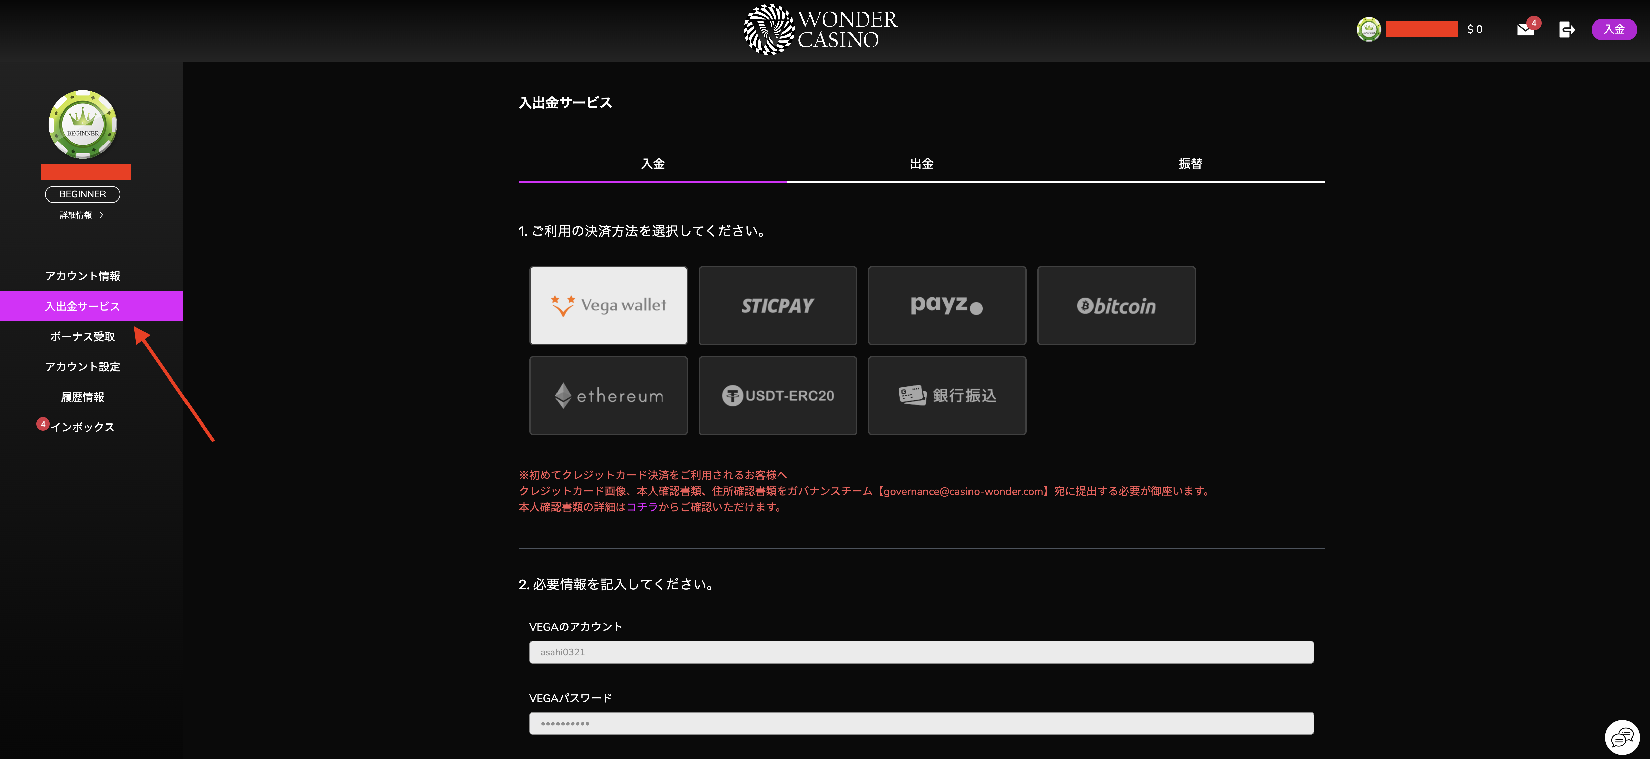Select STICPAY payment method
This screenshot has width=1650, height=759.
[x=777, y=305]
